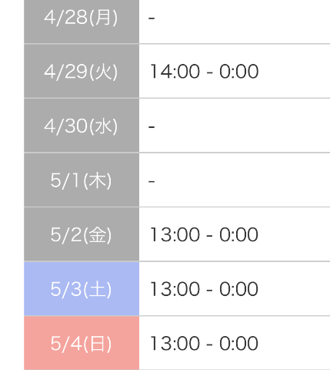The image size is (330, 370).
Task: Click the 13:00 - 0:00 schedule for 5/2
Action: (205, 234)
